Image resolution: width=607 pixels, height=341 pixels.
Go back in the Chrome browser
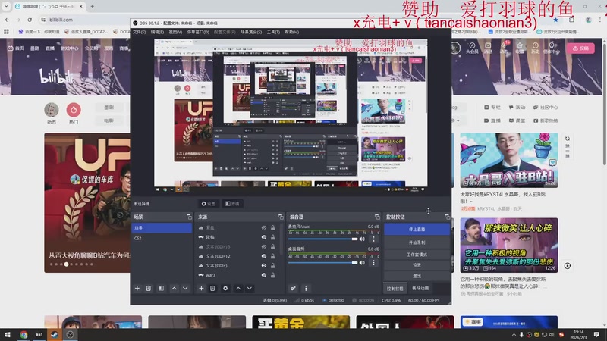(7, 20)
